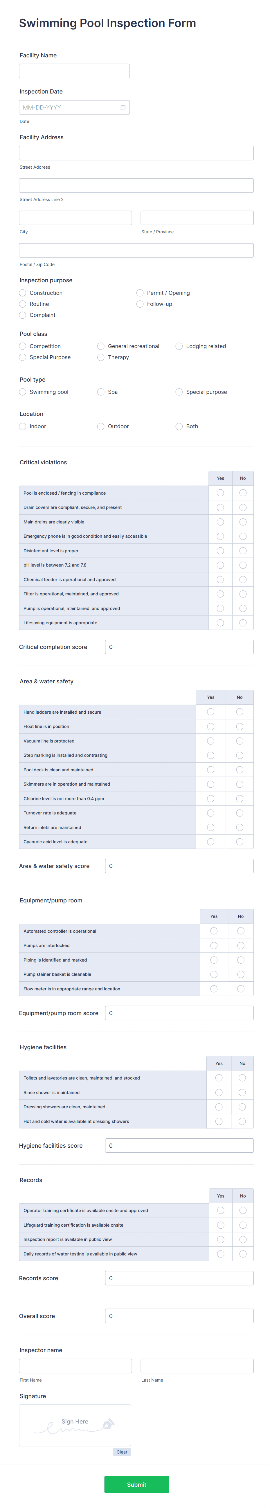Mark Yes for pool fencing compliance
The image size is (270, 1508).
220,492
